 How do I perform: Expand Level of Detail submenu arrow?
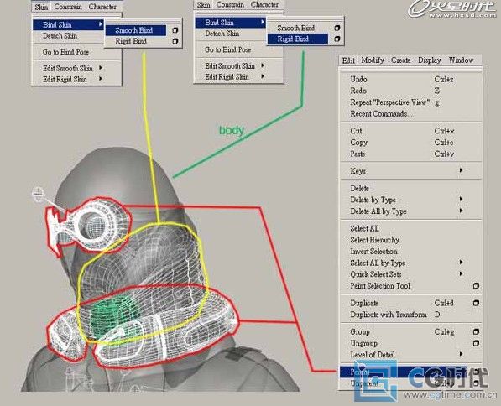(x=461, y=354)
